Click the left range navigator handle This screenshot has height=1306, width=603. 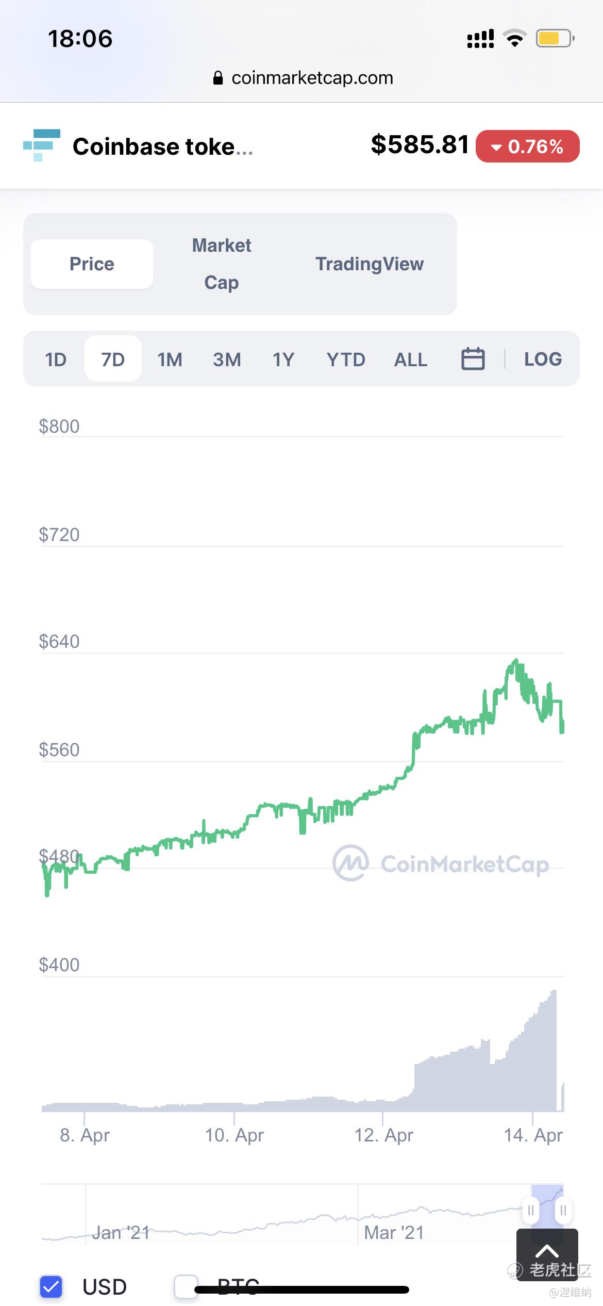pyautogui.click(x=531, y=1211)
